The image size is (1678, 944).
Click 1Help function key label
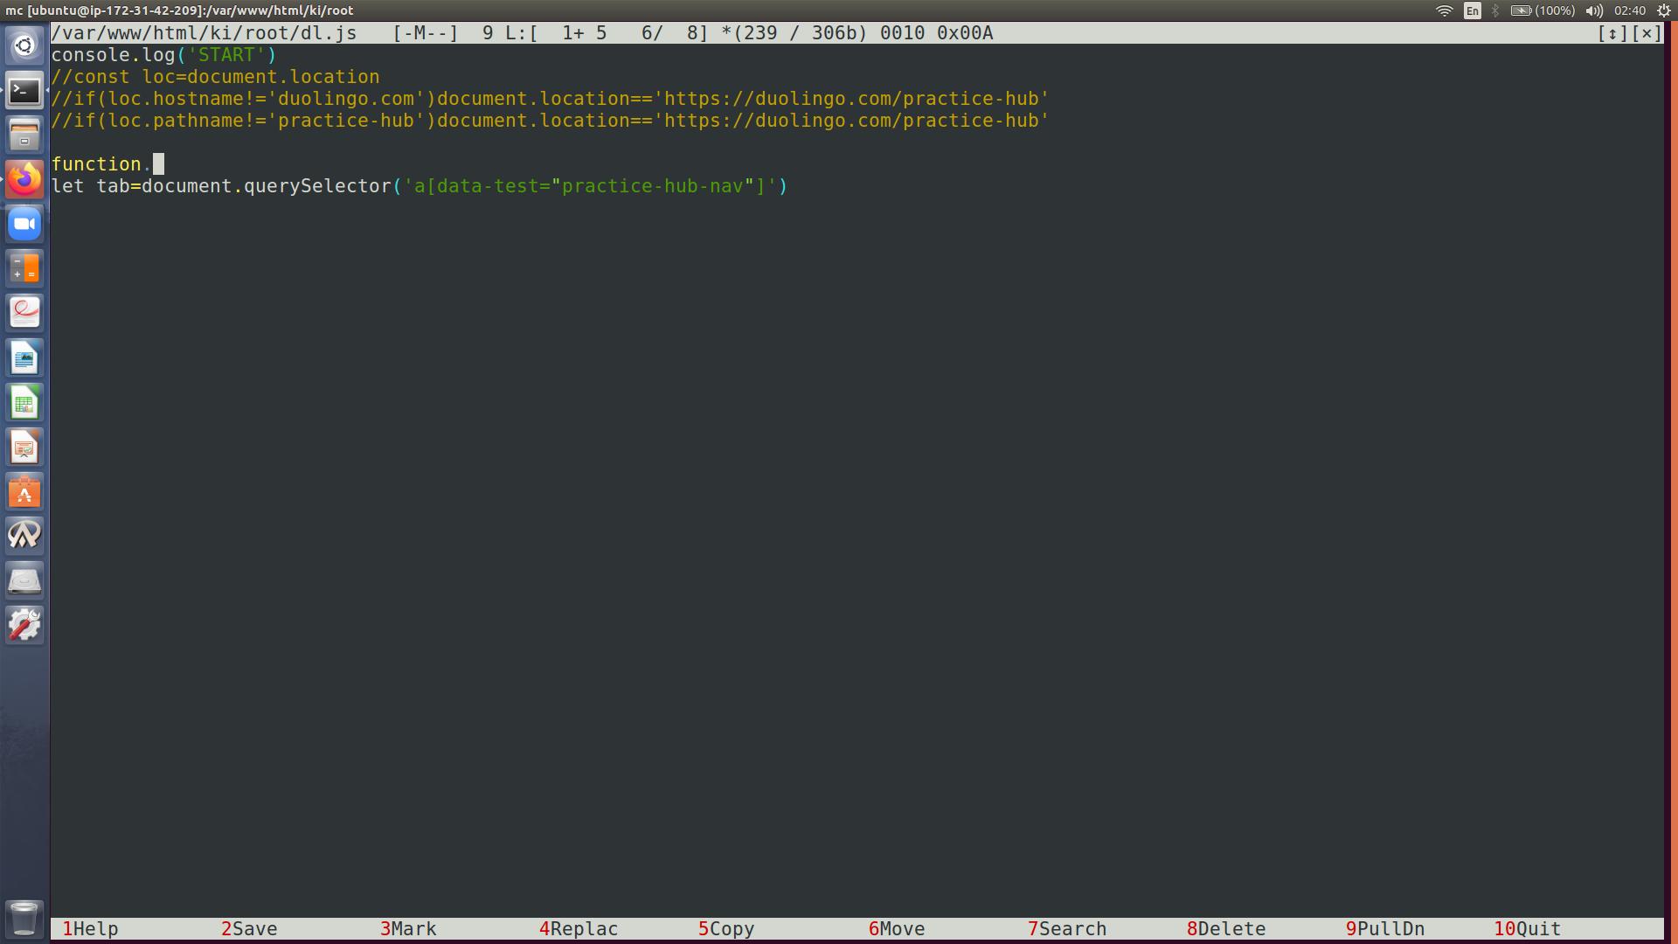point(90,929)
